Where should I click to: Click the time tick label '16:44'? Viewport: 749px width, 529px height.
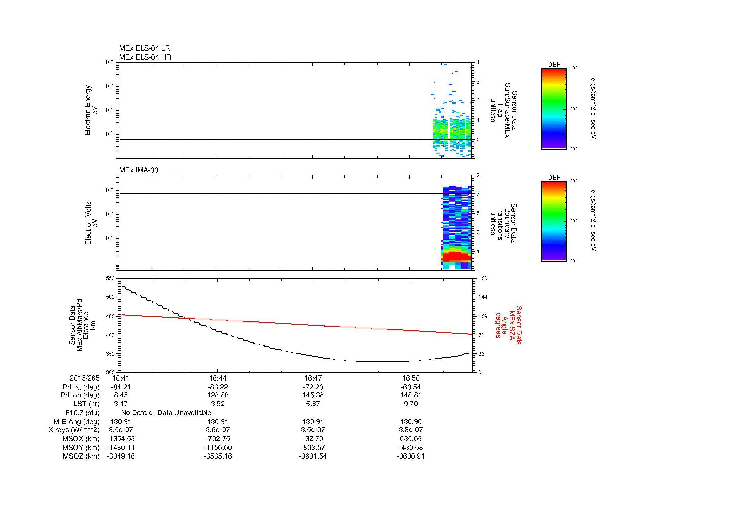click(x=217, y=378)
